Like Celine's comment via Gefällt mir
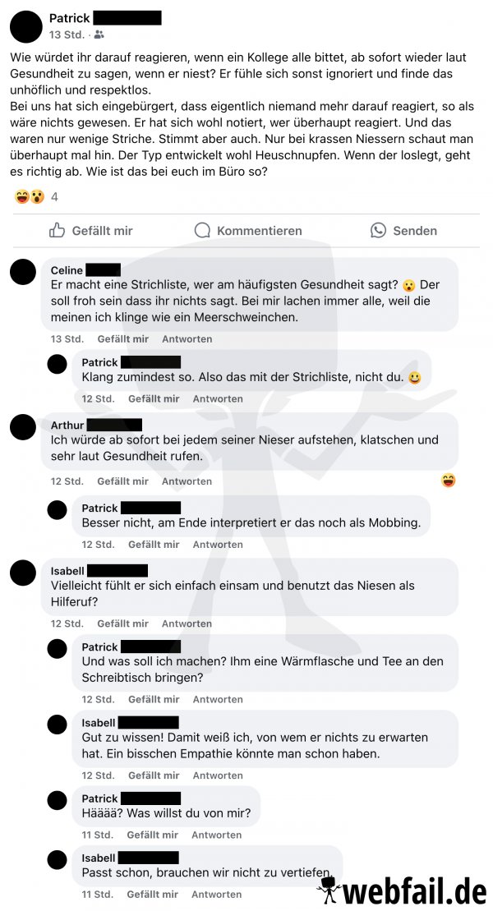Screen dimensions: 493x911 (122, 338)
